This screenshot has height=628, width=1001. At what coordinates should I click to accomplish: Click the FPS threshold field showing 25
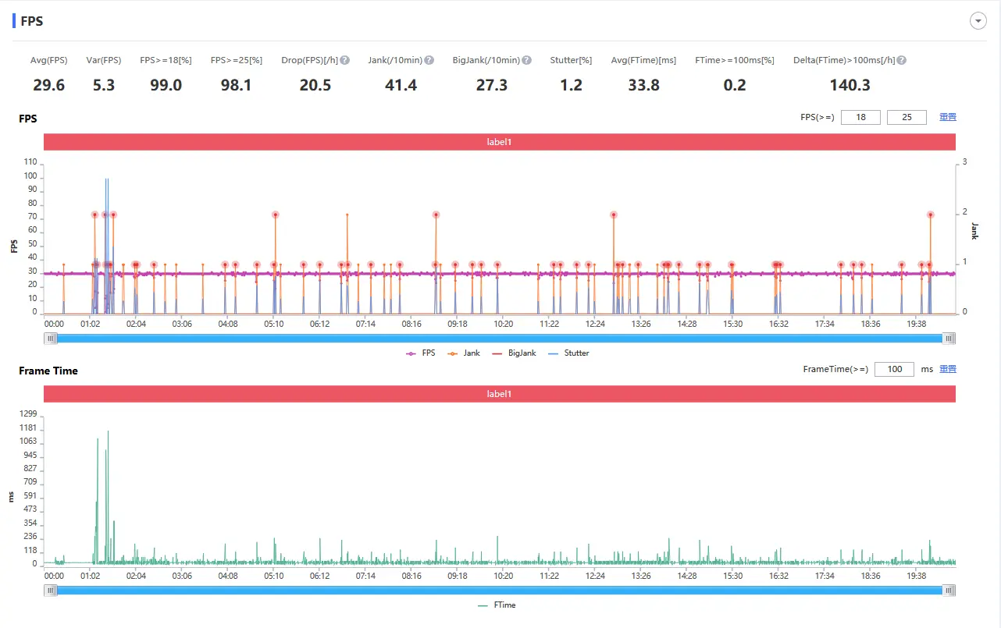pos(907,117)
